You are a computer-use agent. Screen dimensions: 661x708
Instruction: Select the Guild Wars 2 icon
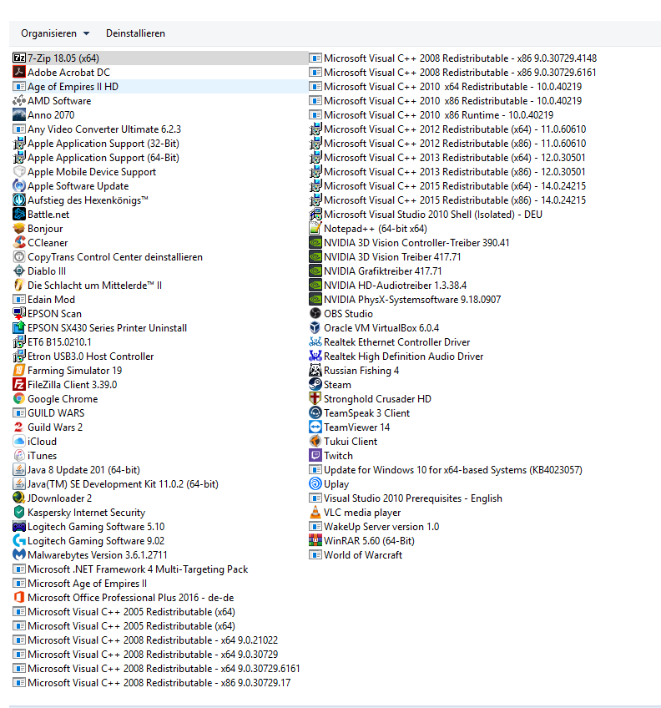pyautogui.click(x=19, y=427)
